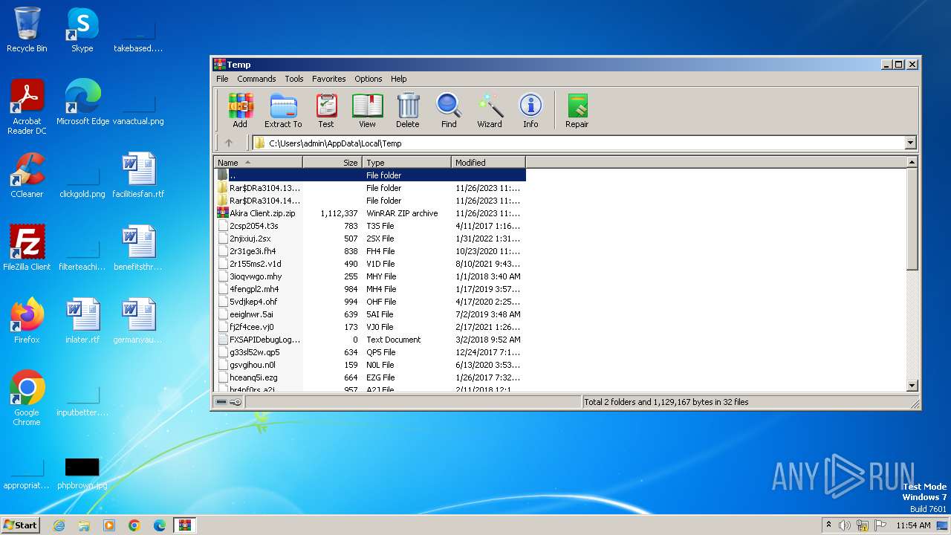
Task: Sort by Type column header
Action: (x=406, y=162)
